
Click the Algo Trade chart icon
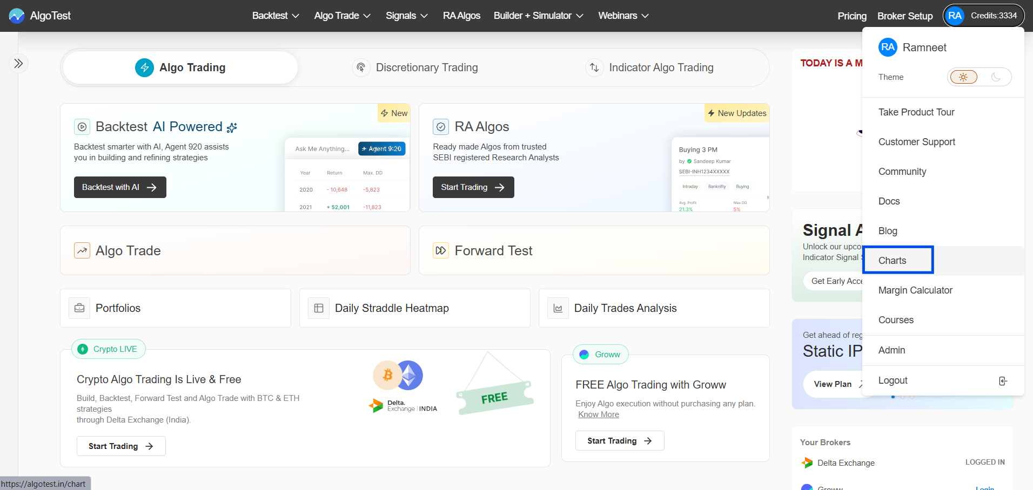[x=82, y=251]
